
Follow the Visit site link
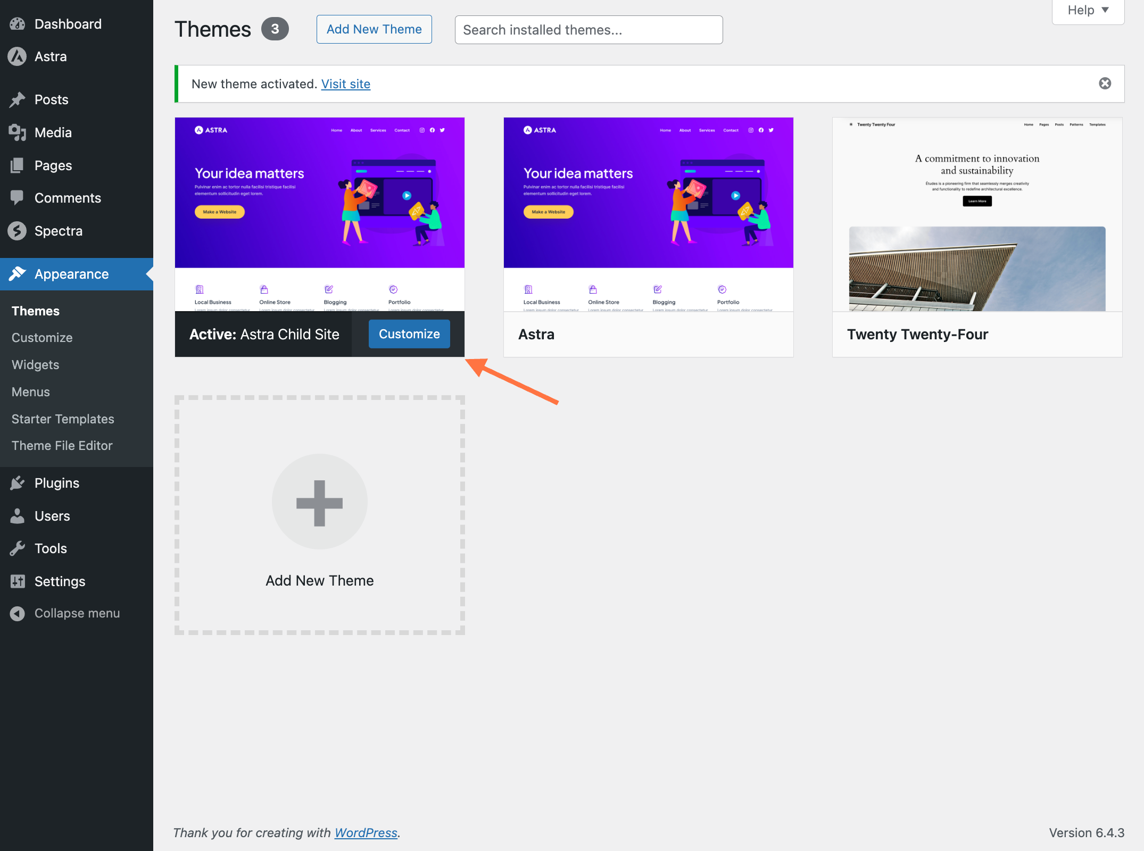click(345, 84)
